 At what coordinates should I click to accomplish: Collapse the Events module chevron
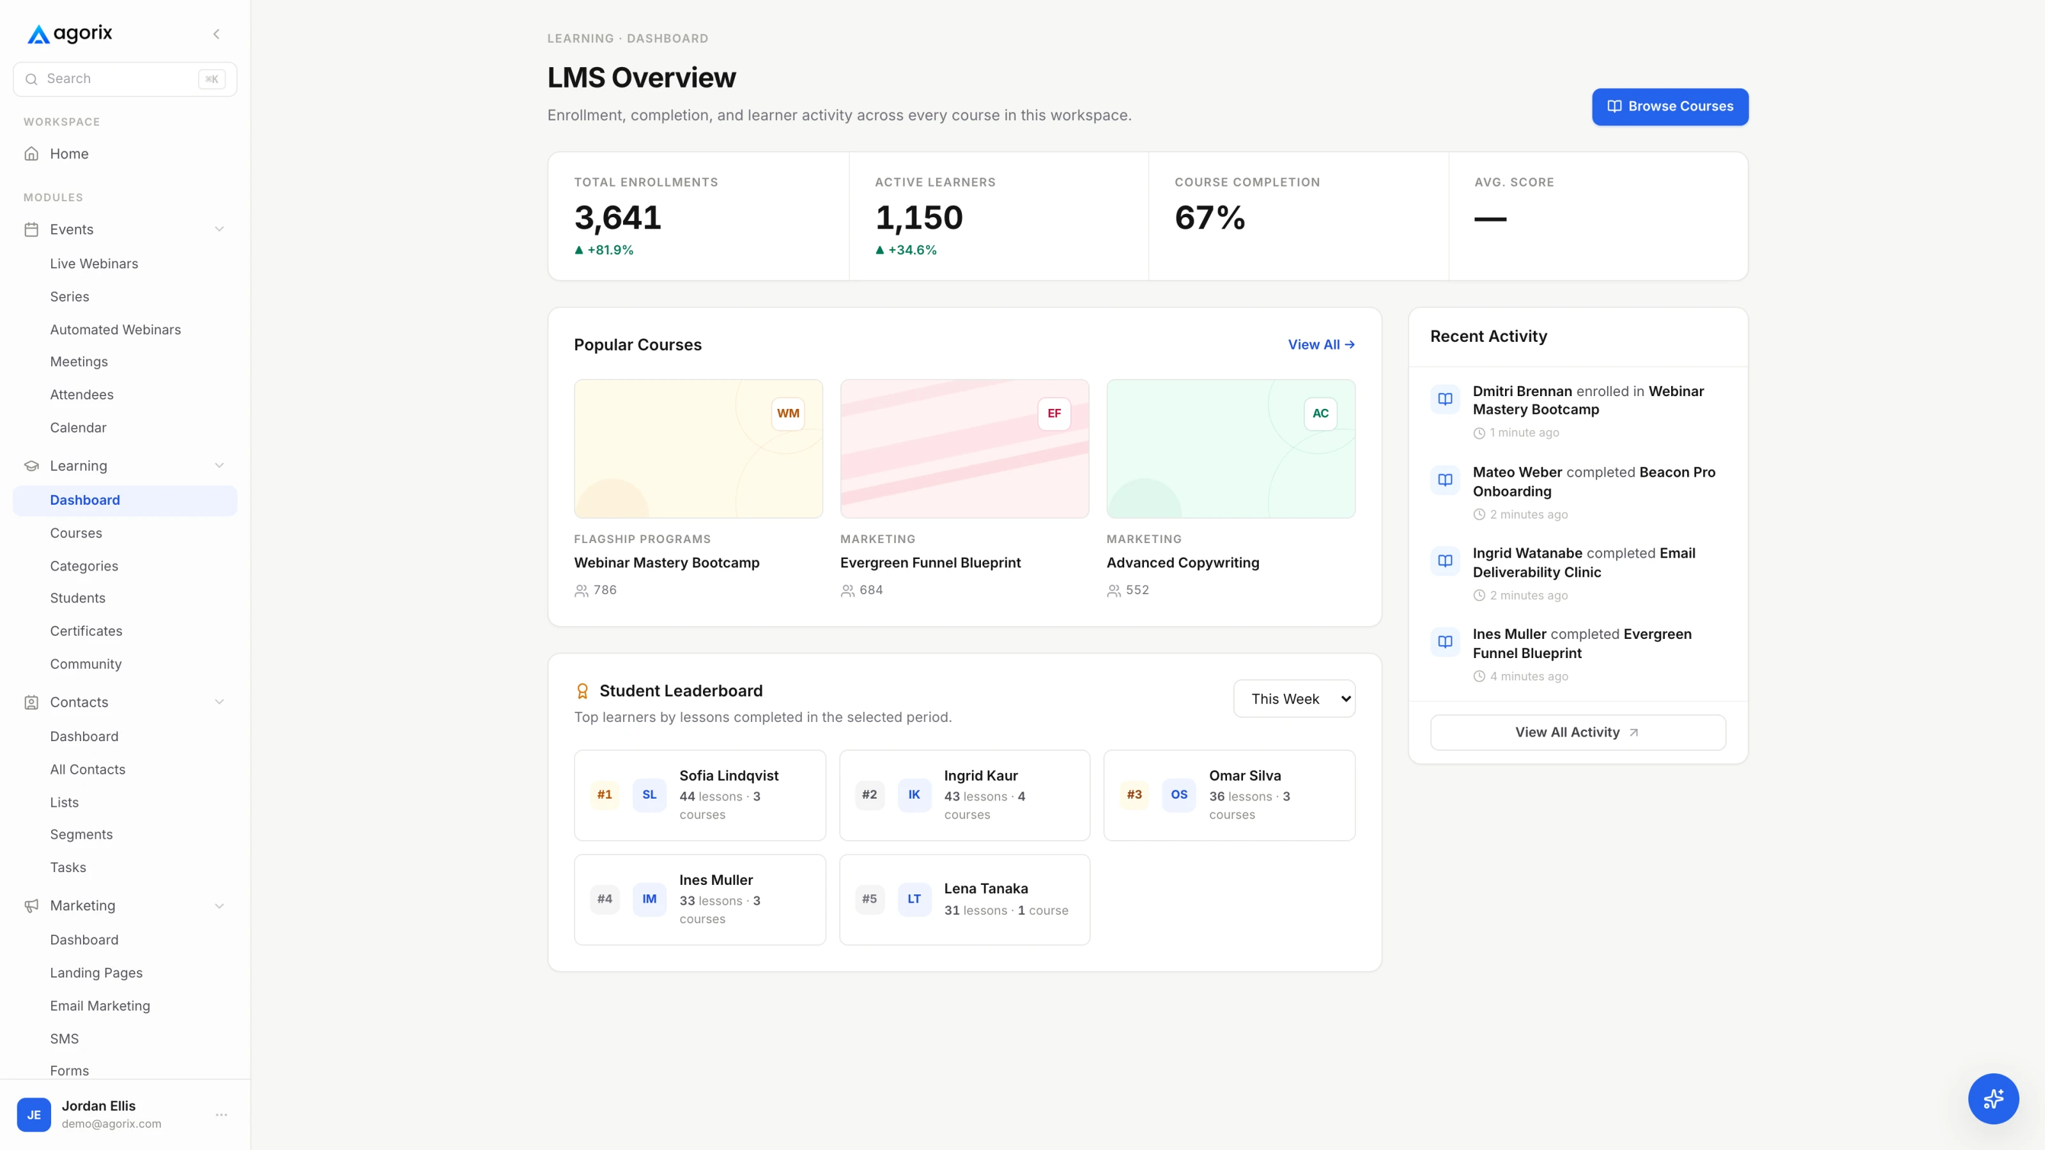219,229
